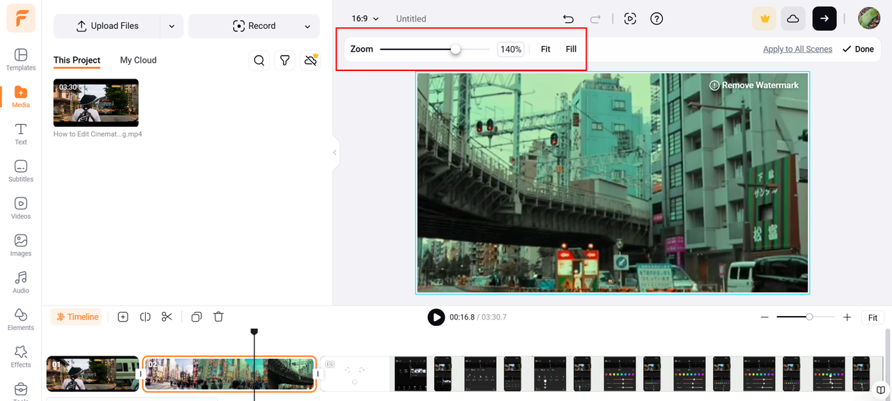Click the FlexClip logo icon
The image size is (892, 401).
click(21, 18)
